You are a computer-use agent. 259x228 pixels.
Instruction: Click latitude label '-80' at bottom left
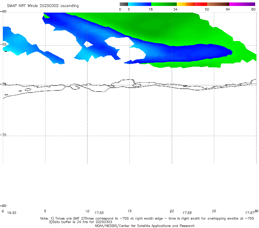pyautogui.click(x=3, y=206)
